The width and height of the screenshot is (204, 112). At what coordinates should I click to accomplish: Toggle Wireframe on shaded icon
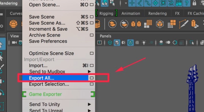(130, 43)
